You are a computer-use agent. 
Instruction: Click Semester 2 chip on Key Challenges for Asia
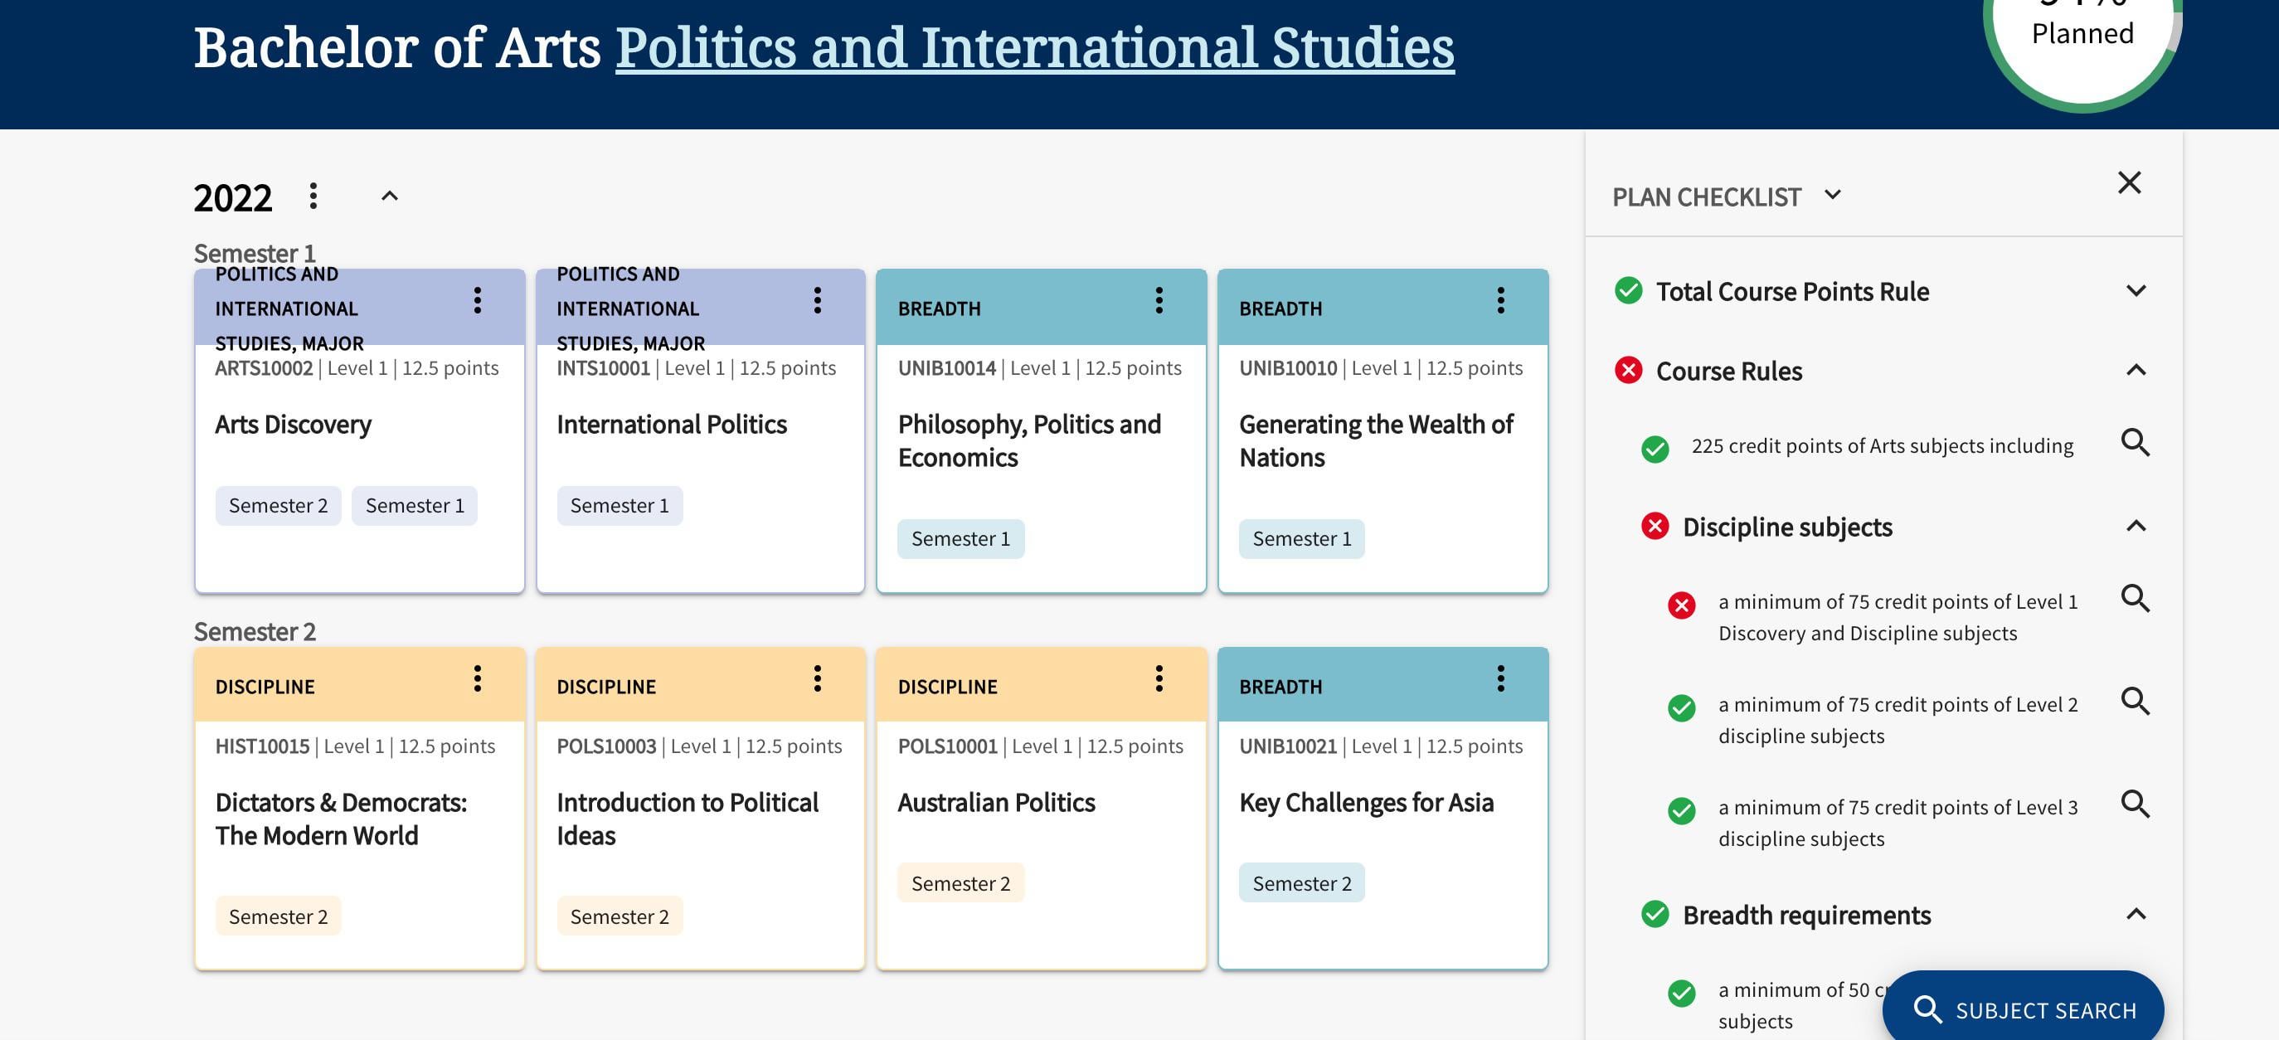[1301, 883]
